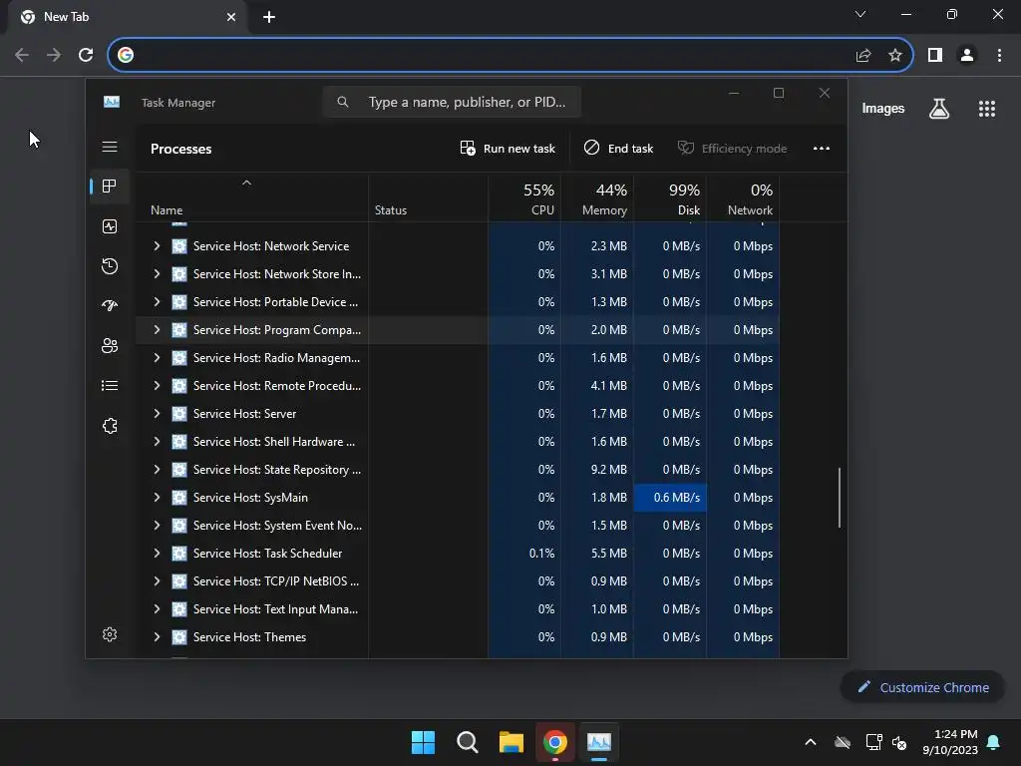This screenshot has width=1021, height=766.
Task: Expand Service Host: Themes row
Action: [x=157, y=637]
